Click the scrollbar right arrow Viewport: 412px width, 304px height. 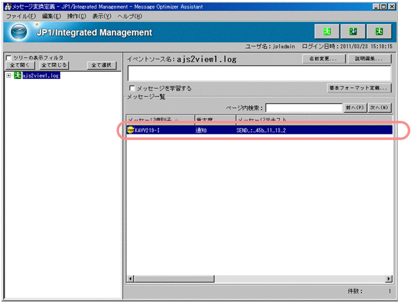pyautogui.click(x=389, y=279)
